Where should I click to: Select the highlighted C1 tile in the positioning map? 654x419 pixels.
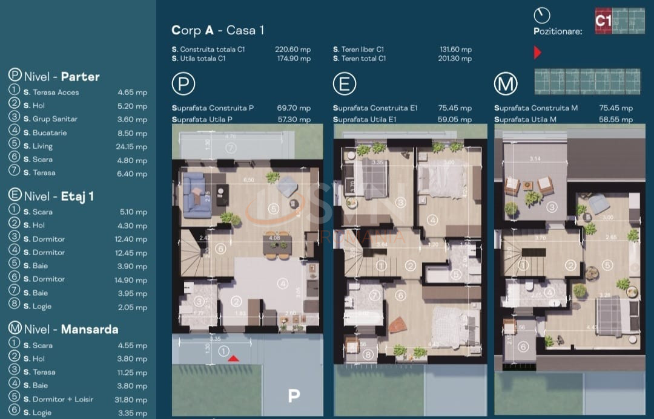click(x=603, y=21)
